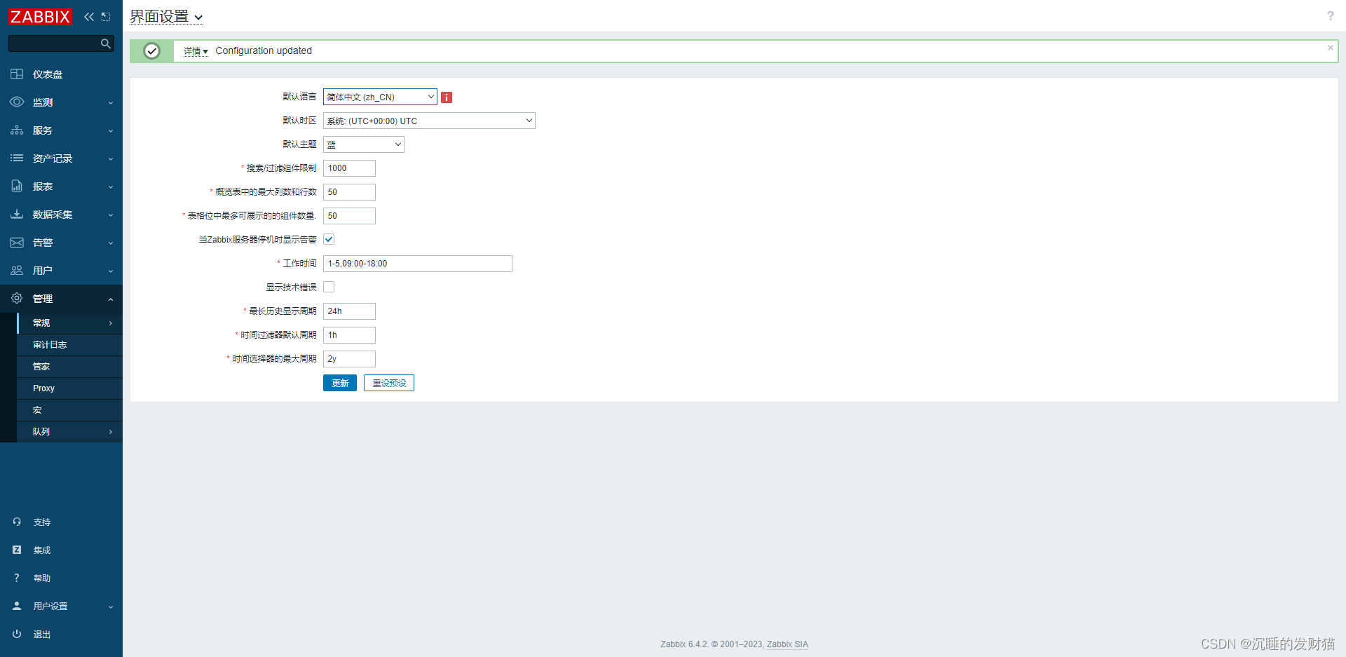
Task: Close the Configuration updated message
Action: click(1330, 48)
